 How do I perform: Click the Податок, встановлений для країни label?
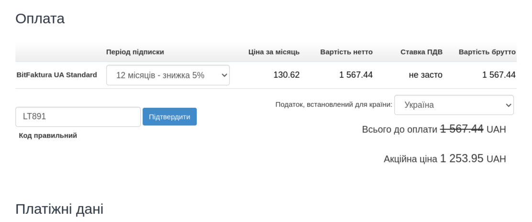pyautogui.click(x=333, y=105)
